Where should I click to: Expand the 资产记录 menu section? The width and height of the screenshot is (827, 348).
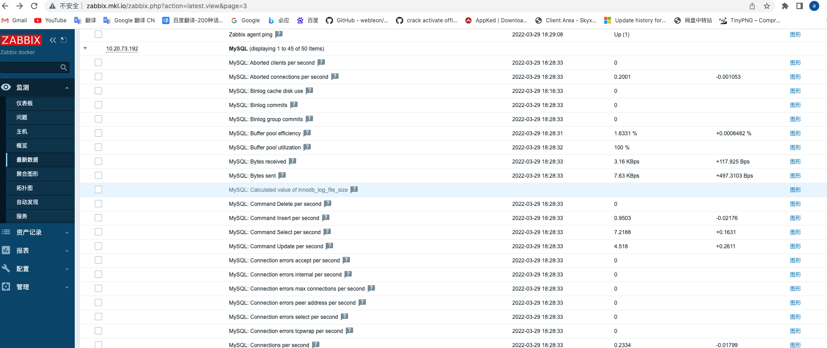coord(67,232)
